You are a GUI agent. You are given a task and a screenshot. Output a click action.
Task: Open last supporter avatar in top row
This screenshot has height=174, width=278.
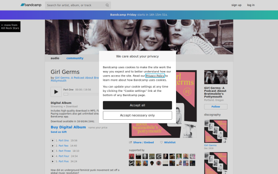(192, 156)
